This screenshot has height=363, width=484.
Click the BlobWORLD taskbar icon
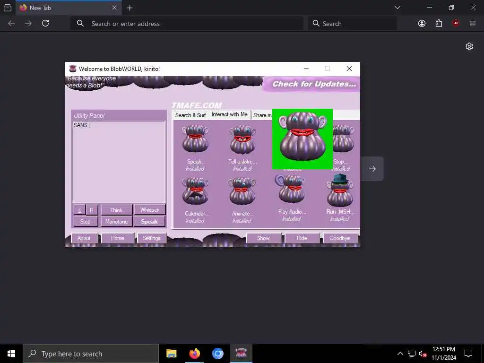pyautogui.click(x=241, y=354)
